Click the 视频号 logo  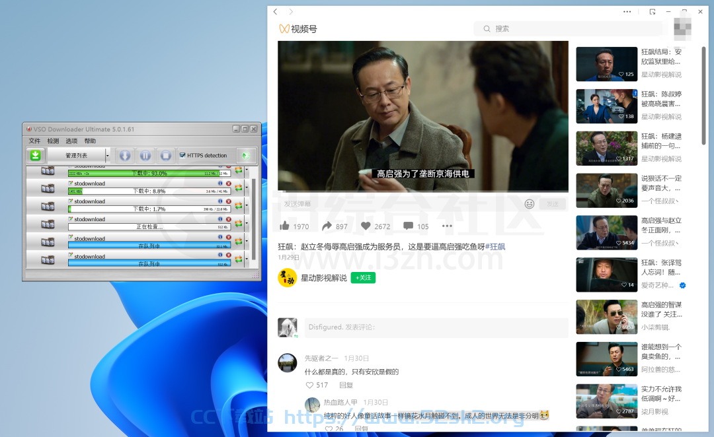pos(298,28)
